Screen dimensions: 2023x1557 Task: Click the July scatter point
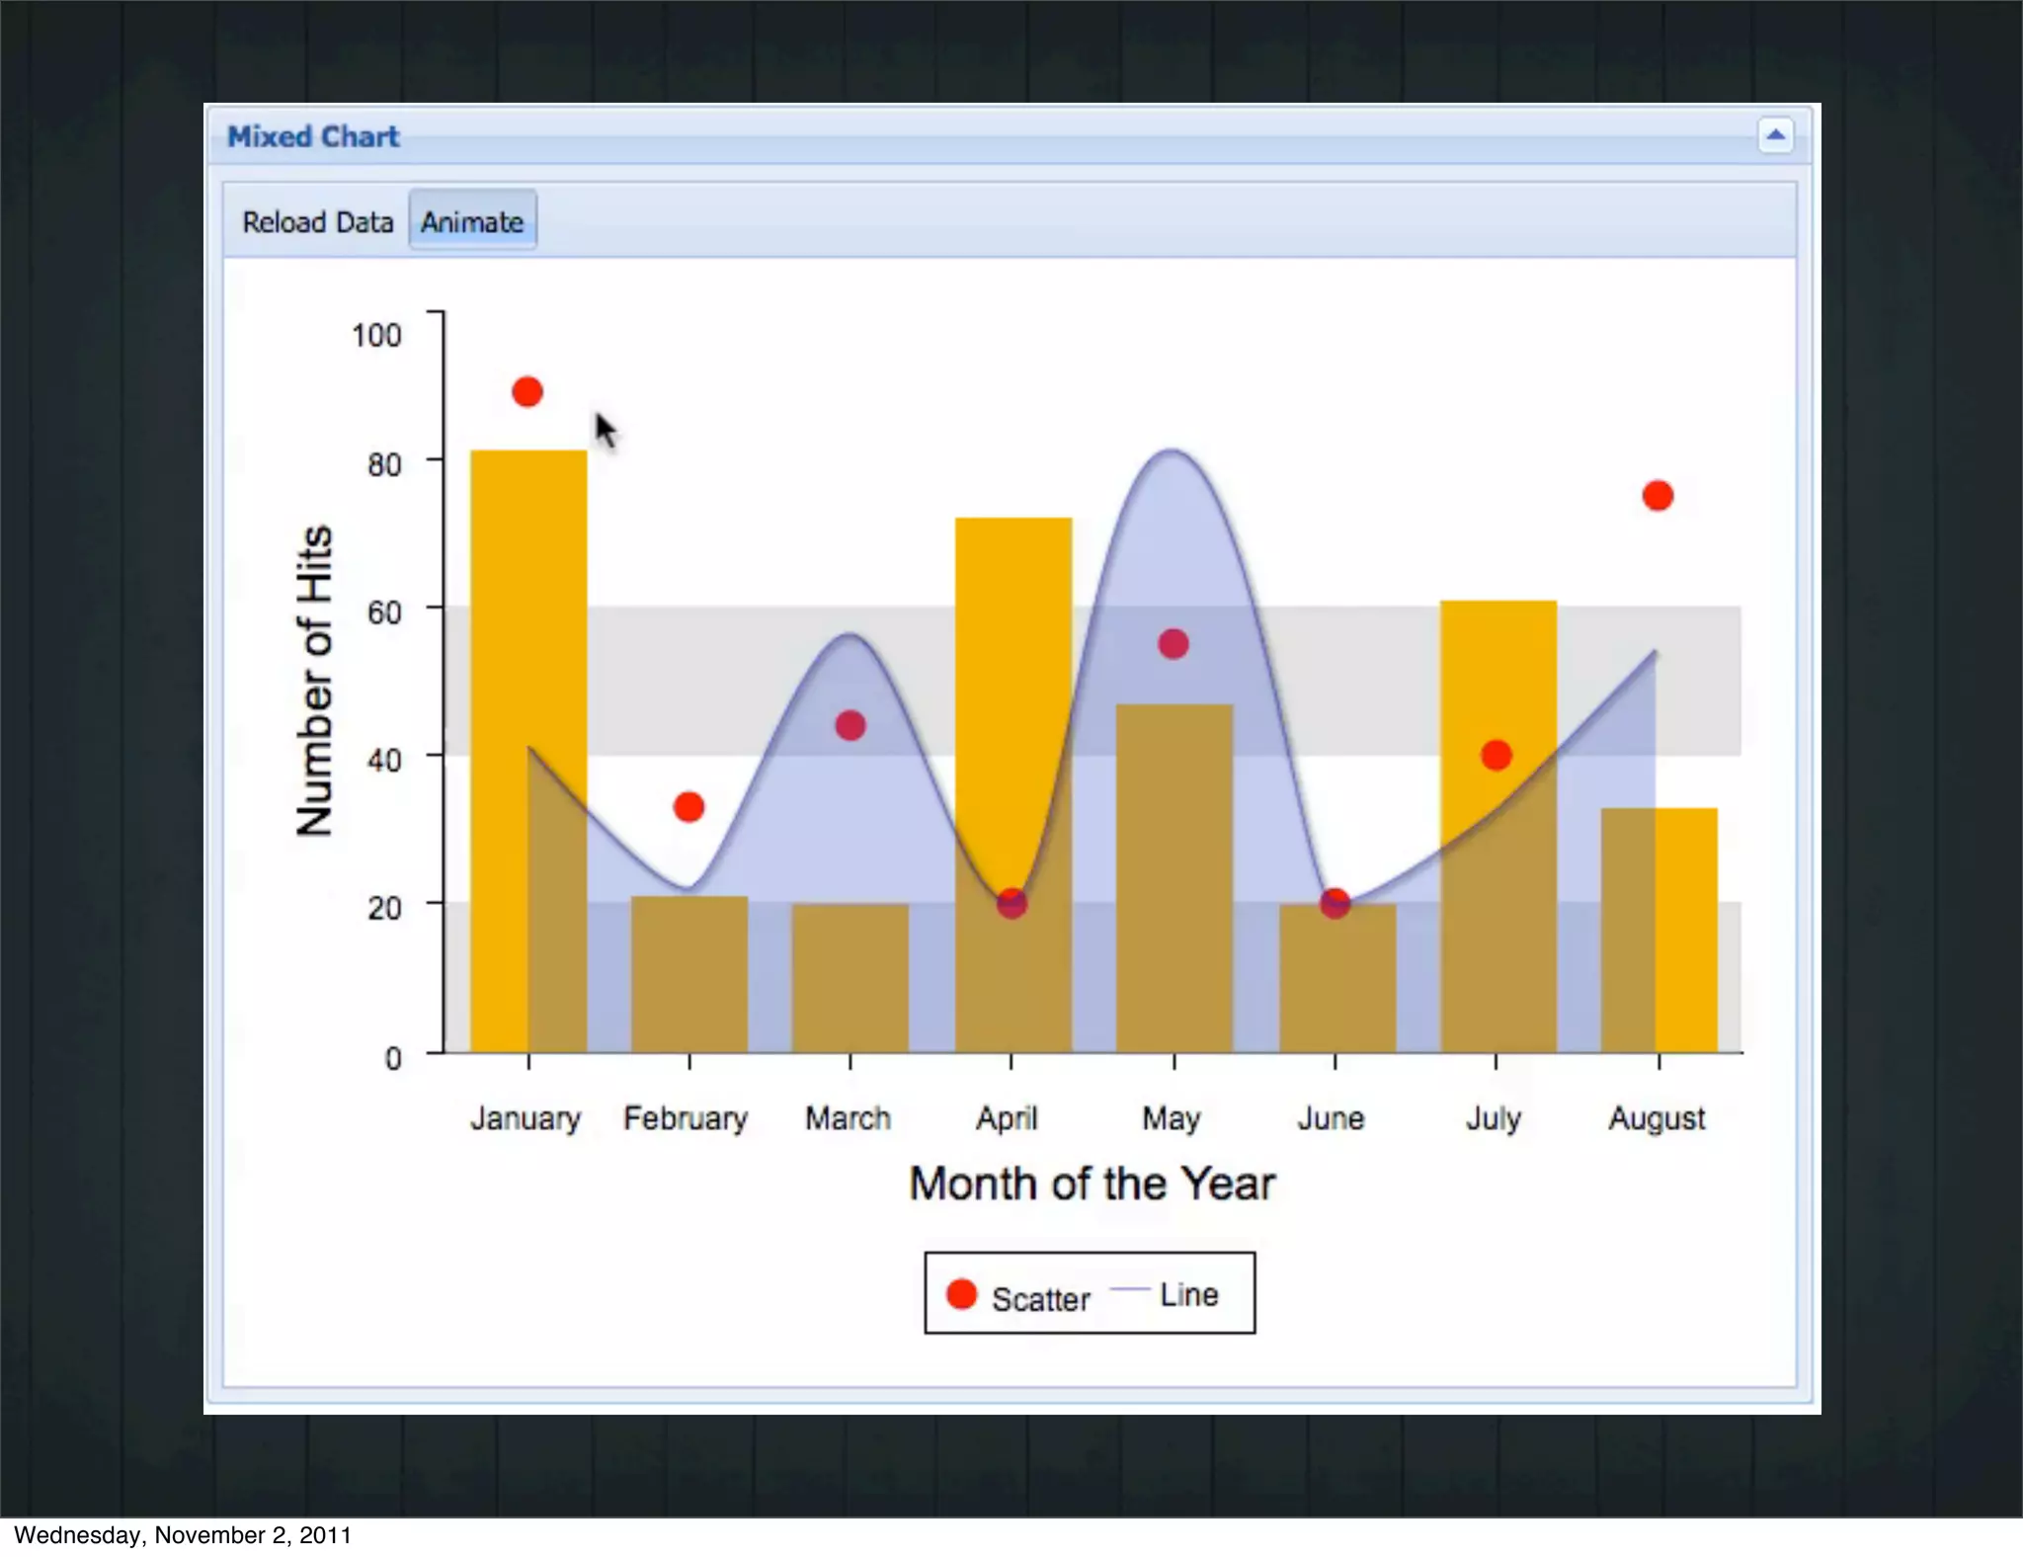(1497, 756)
